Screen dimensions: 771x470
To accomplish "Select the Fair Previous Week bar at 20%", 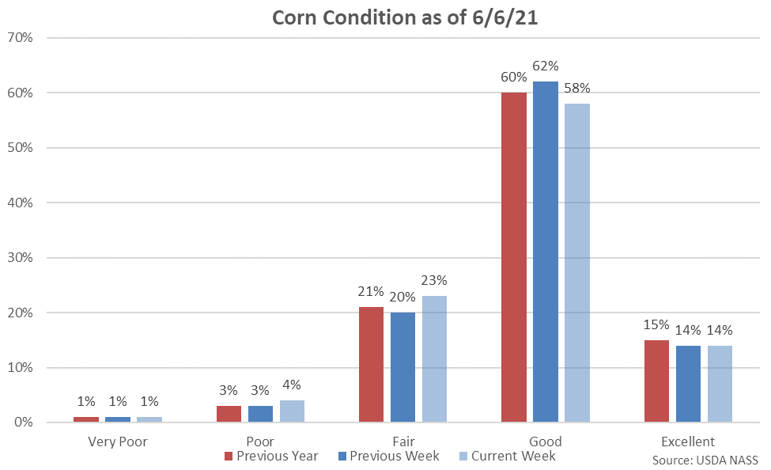I will [403, 367].
